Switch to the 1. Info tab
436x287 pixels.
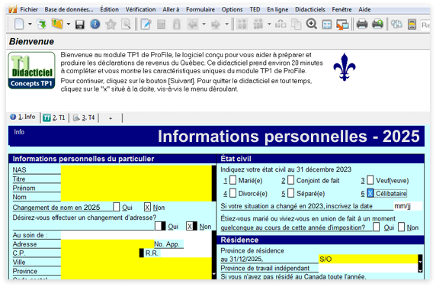click(x=23, y=117)
